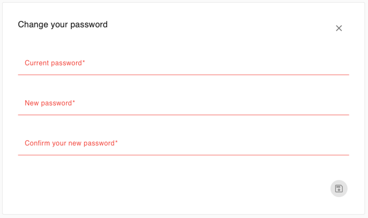Click the red underline of Current password
This screenshot has height=218, width=368.
[183, 74]
